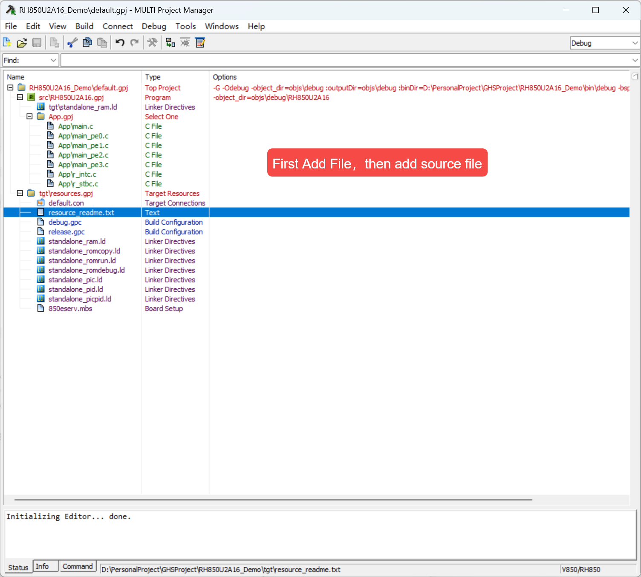Click the Undo arrow icon
The height and width of the screenshot is (577, 641).
(120, 43)
